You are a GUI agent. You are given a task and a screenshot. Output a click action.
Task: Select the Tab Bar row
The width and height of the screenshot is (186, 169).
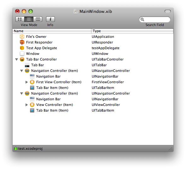93,65
